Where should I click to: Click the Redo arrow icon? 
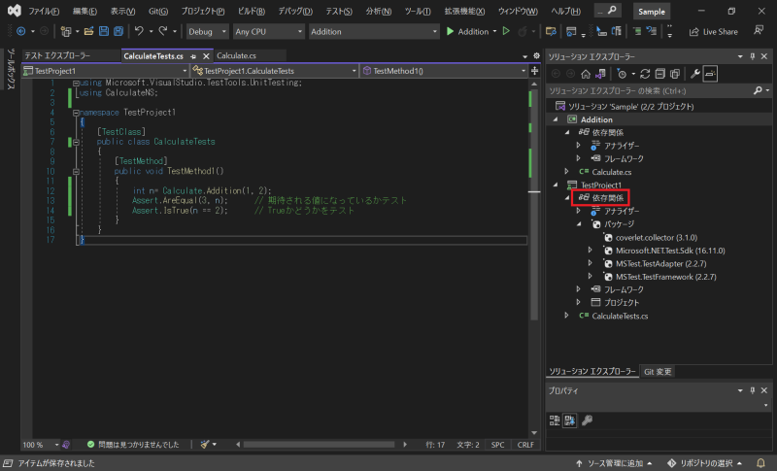[x=162, y=31]
